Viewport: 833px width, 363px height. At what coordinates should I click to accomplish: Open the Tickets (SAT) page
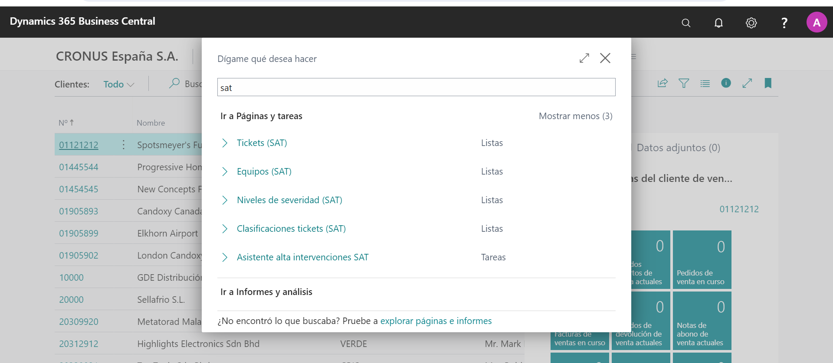262,143
